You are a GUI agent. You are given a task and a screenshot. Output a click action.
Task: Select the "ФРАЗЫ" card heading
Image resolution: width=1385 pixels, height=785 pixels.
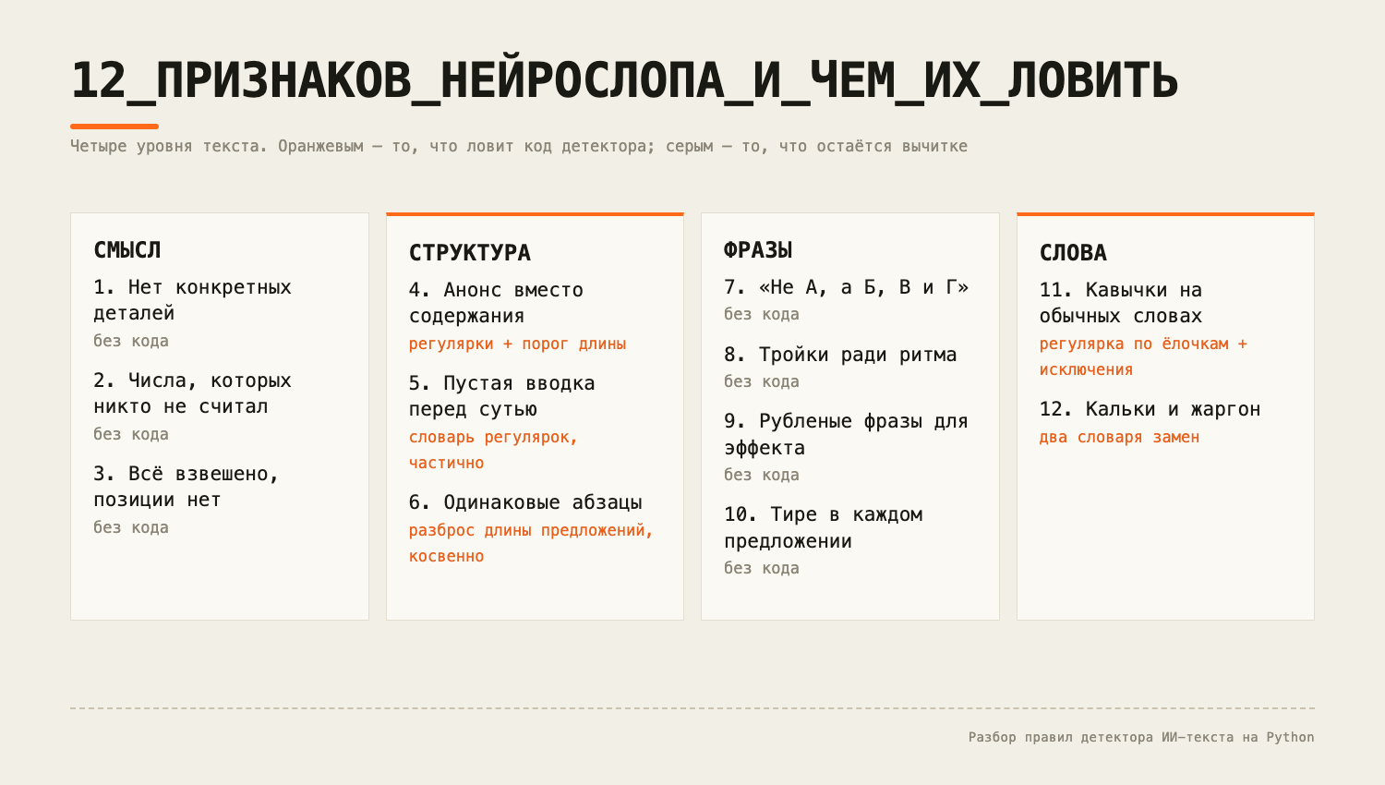758,250
